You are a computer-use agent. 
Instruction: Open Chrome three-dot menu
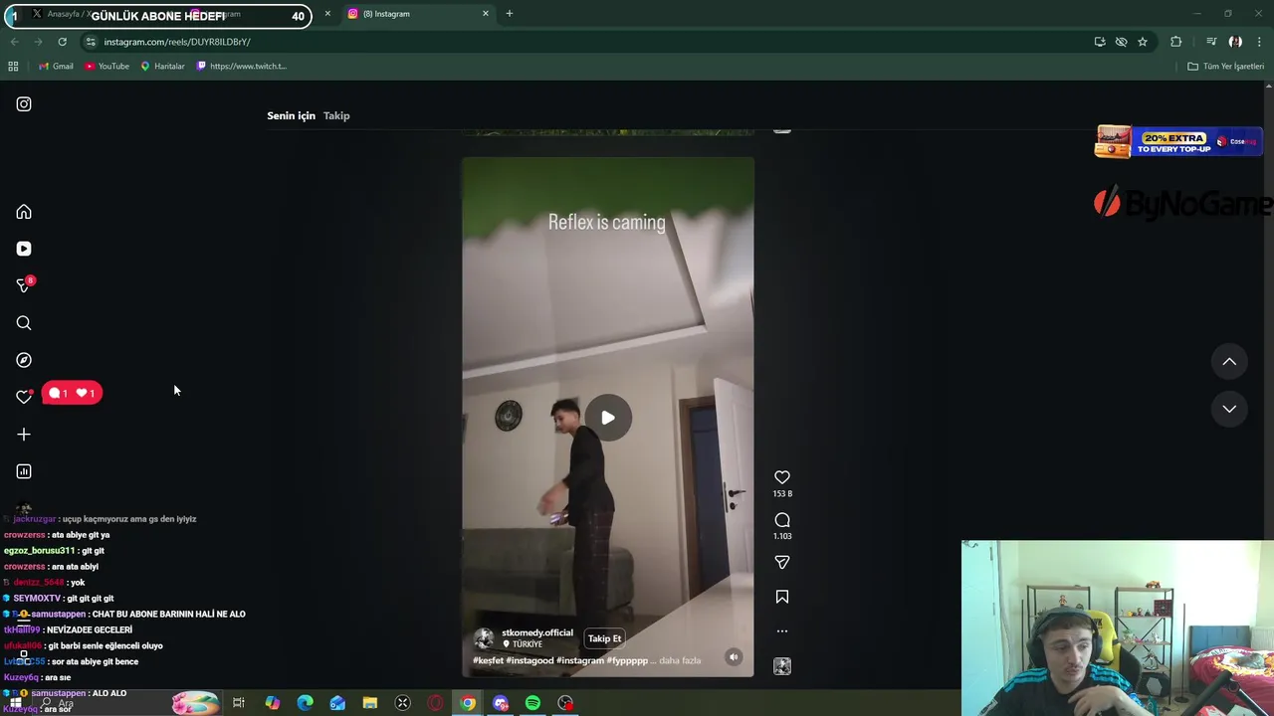pyautogui.click(x=1259, y=42)
